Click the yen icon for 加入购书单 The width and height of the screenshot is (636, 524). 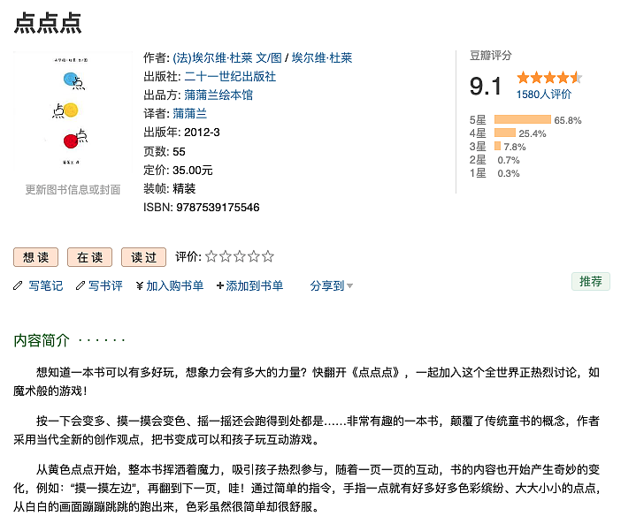140,285
